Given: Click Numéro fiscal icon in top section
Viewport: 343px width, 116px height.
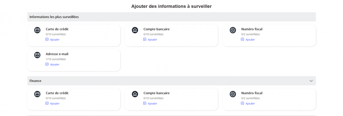Looking at the screenshot, I should [x=233, y=30].
